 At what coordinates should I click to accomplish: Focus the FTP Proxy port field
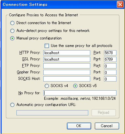point(110,66)
